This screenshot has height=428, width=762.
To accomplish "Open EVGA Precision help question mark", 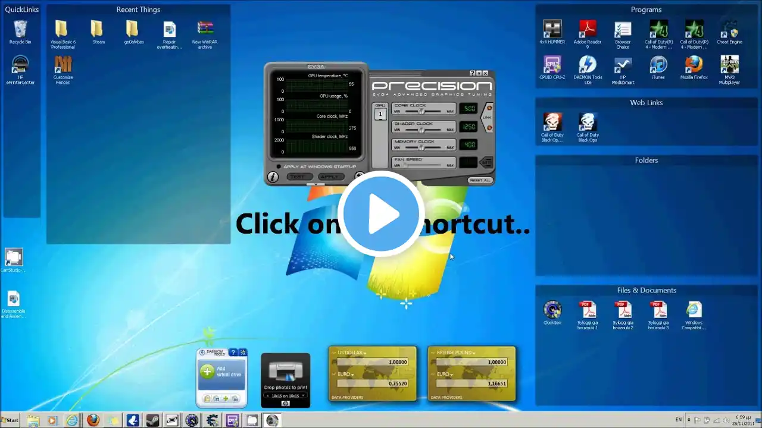I will [473, 73].
